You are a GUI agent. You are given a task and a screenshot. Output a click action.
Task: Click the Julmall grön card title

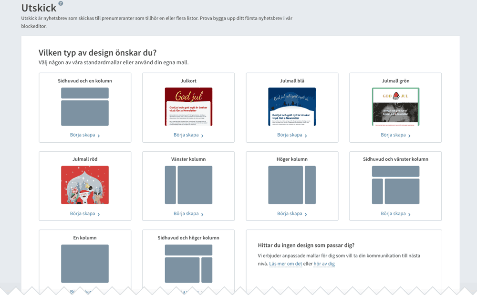[395, 81]
